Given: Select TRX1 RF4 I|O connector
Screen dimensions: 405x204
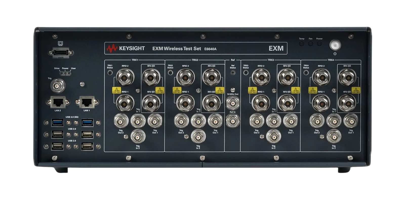Looking at the screenshot, I should pyautogui.click(x=151, y=78).
